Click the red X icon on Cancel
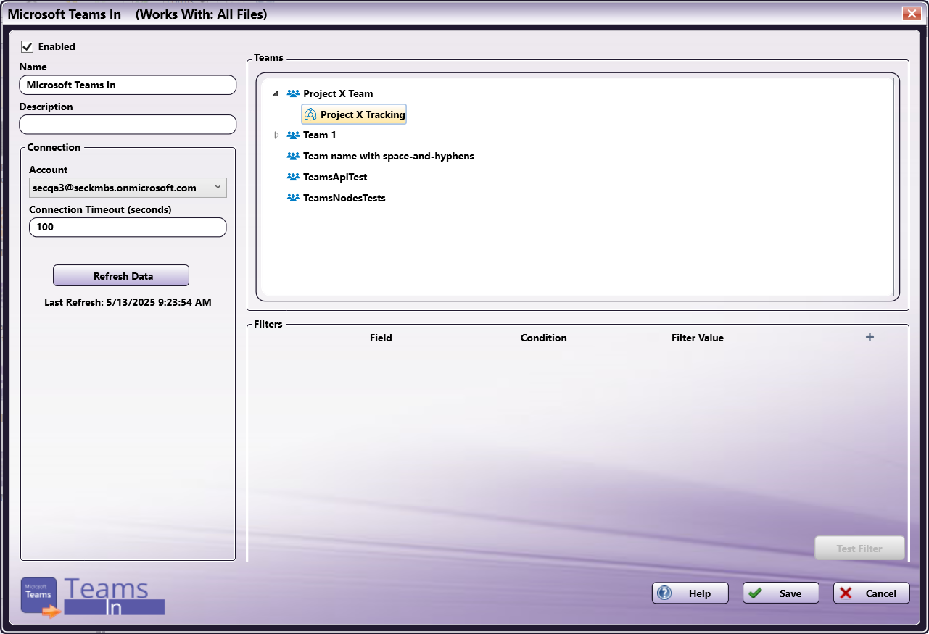 pos(846,593)
